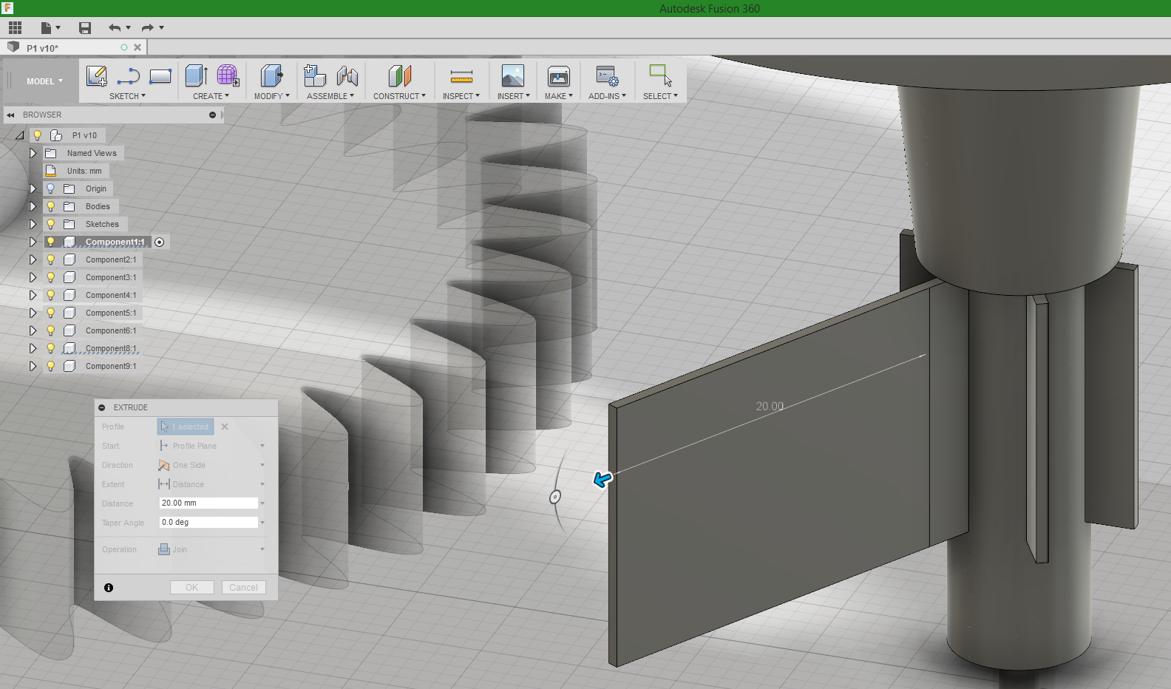
Task: Expand the Sketches folder
Action: click(33, 224)
